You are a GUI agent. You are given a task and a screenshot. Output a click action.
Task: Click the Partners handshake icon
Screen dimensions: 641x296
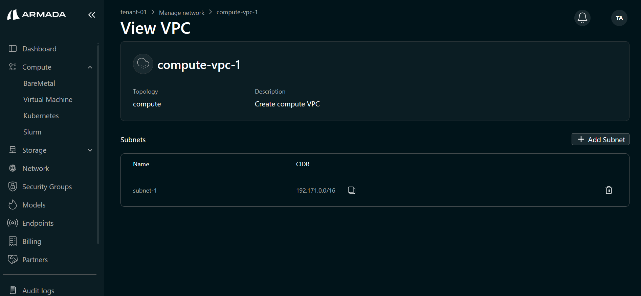click(13, 260)
